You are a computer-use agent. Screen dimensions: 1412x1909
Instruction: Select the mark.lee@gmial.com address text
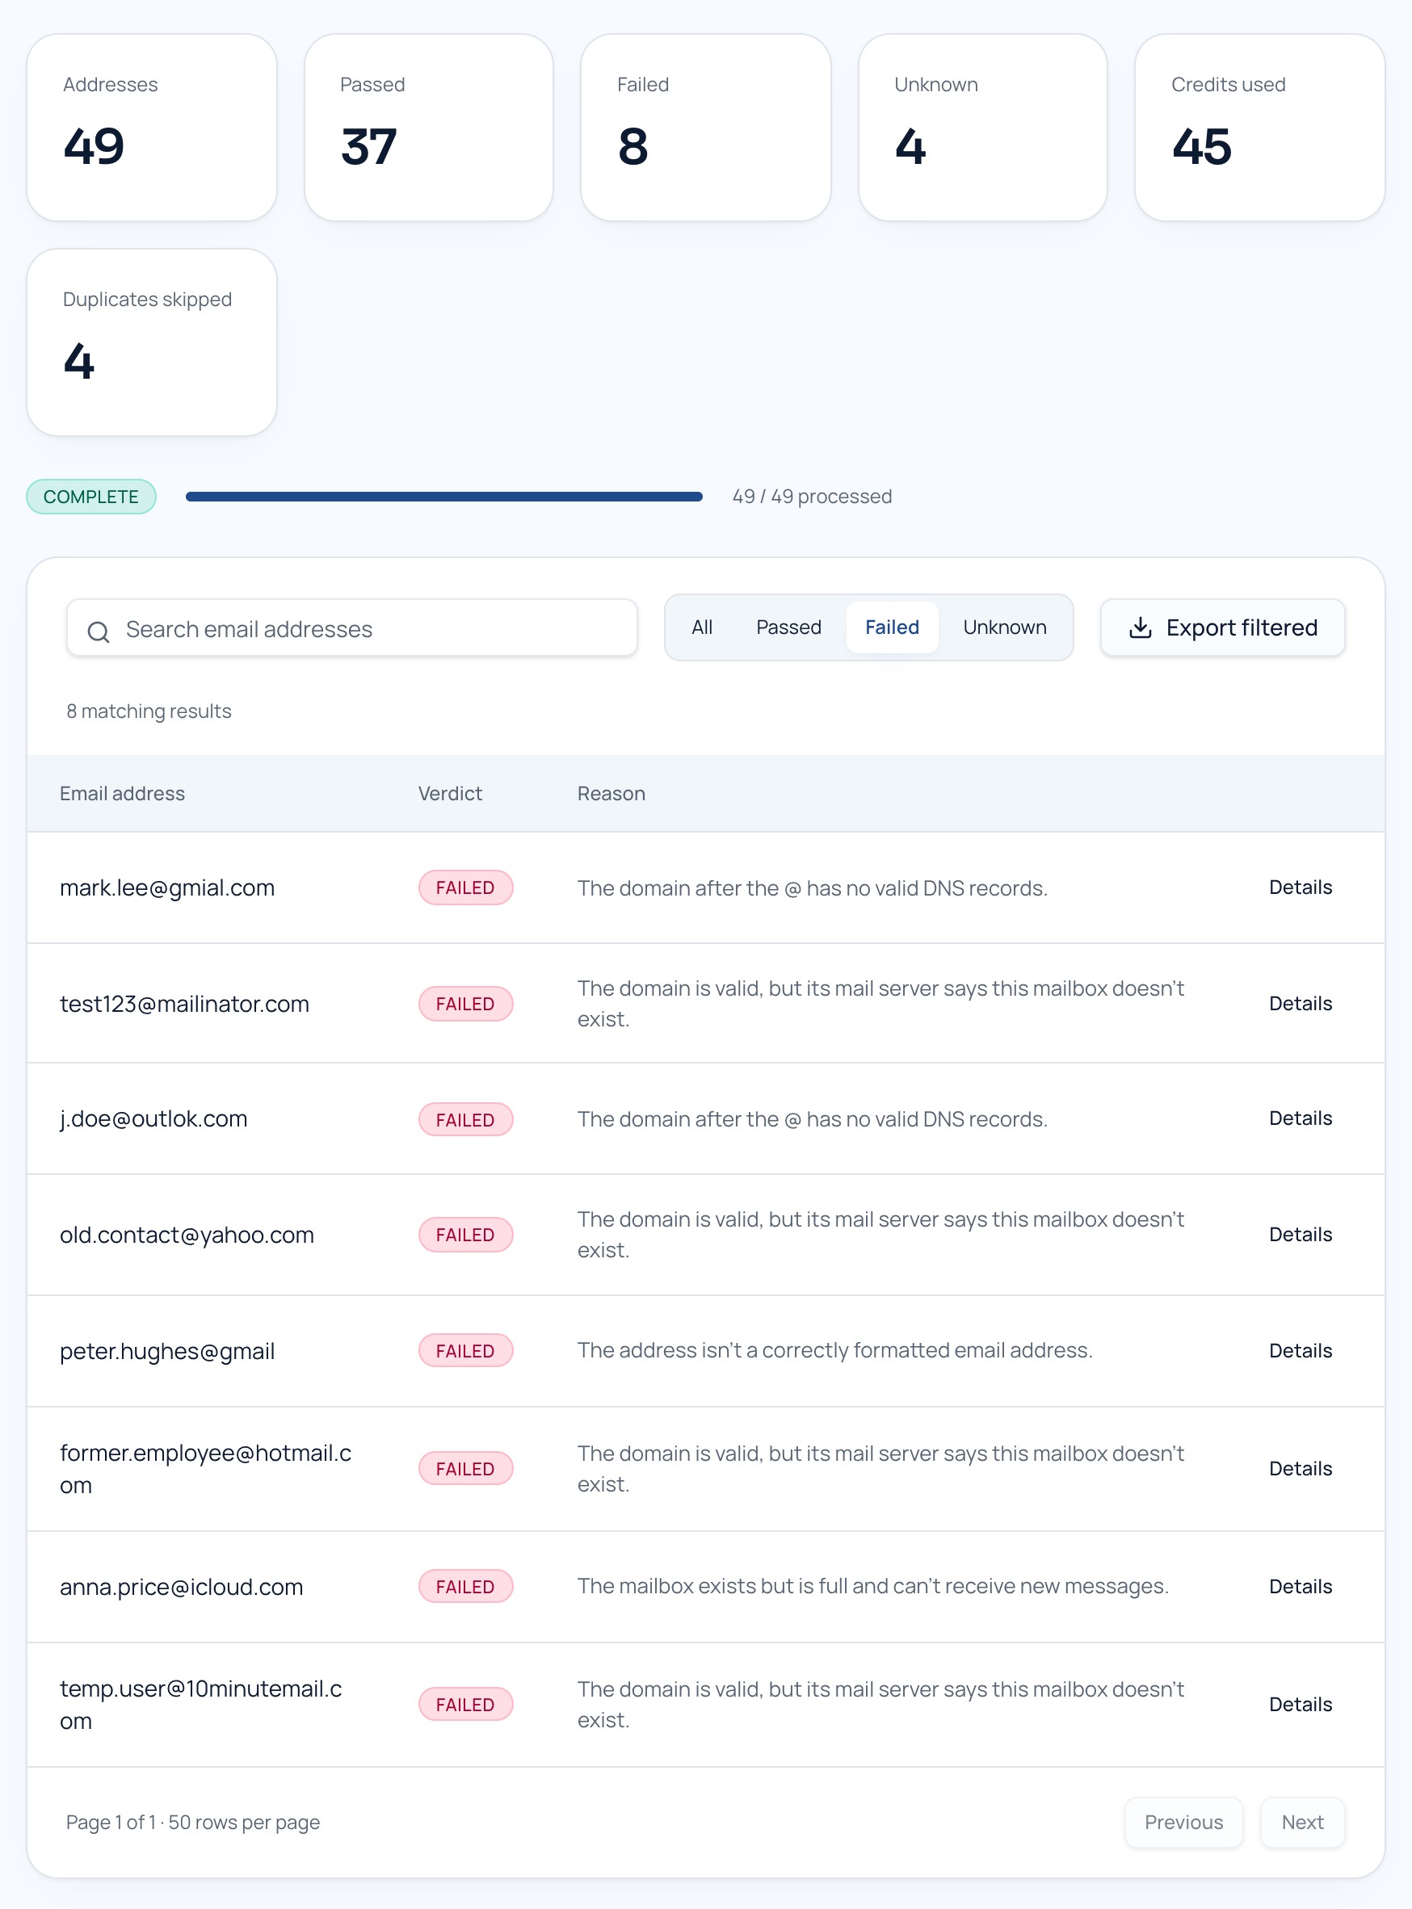(x=167, y=887)
